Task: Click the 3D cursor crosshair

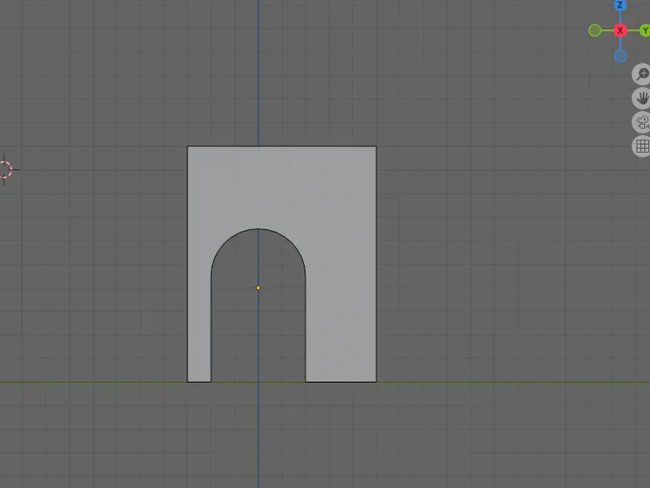Action: coord(4,169)
